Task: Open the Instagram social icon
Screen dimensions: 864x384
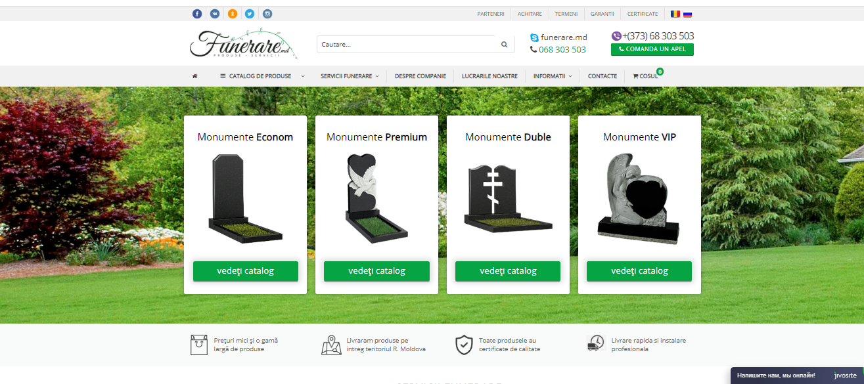Action: [x=267, y=14]
